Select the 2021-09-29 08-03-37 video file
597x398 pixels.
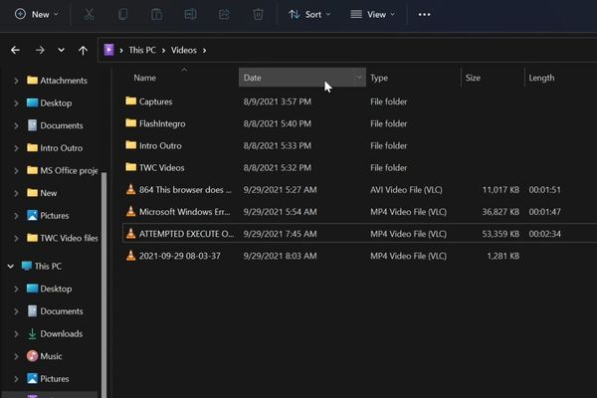(x=180, y=256)
